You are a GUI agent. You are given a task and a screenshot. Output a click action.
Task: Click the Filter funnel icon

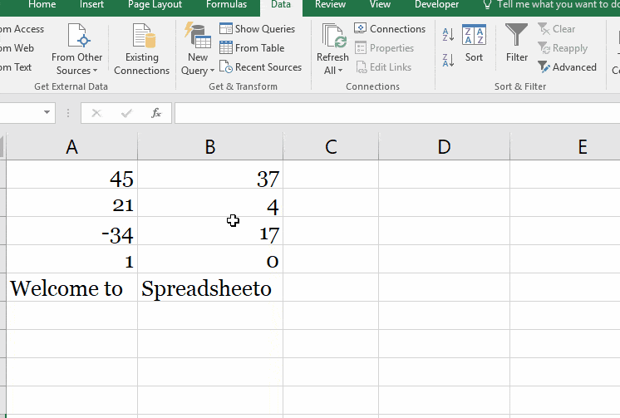click(516, 36)
